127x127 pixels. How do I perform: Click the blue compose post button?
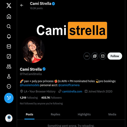(x=9, y=98)
